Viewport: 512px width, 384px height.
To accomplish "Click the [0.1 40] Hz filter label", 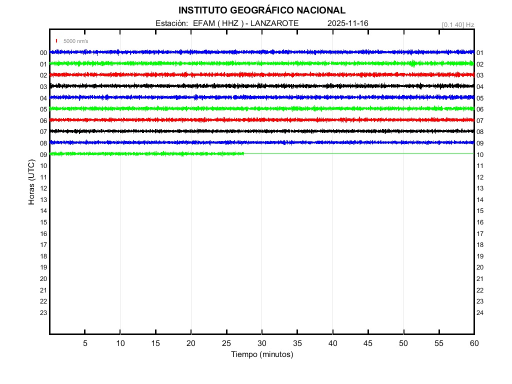I will [x=458, y=24].
